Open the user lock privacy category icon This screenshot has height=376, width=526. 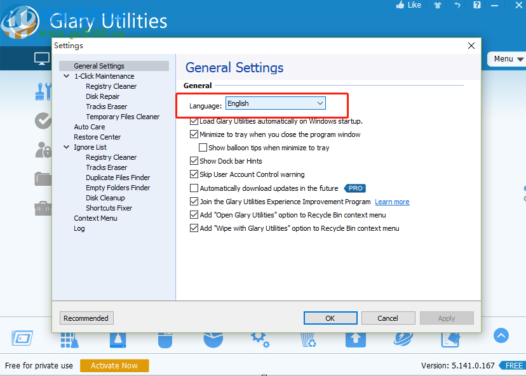coord(43,150)
